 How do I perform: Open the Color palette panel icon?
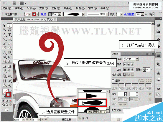pos(158,25)
